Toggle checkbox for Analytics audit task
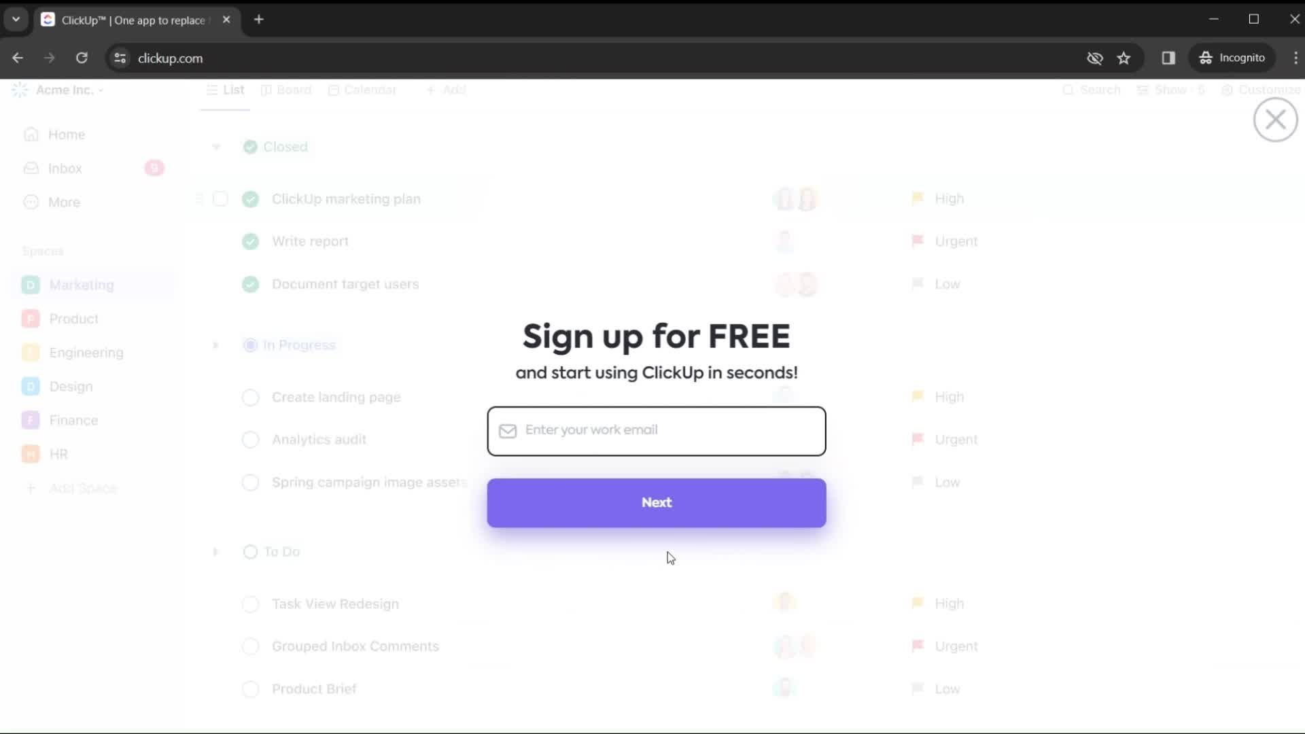 coord(250,439)
